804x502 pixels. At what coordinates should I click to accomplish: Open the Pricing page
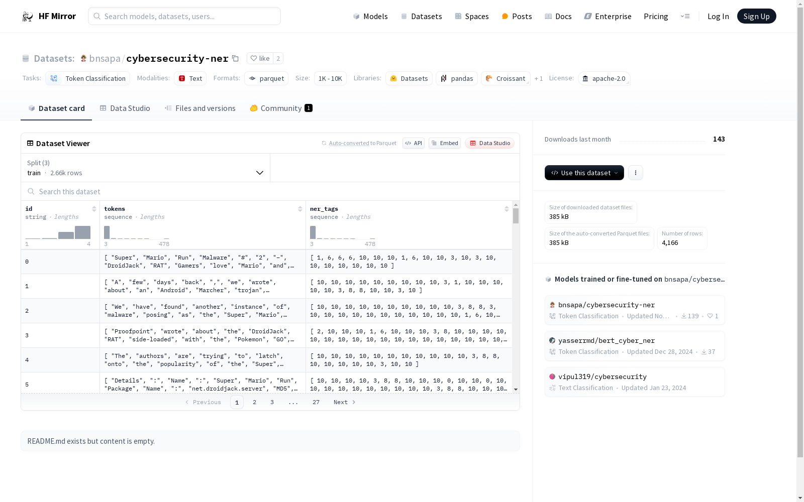(656, 16)
